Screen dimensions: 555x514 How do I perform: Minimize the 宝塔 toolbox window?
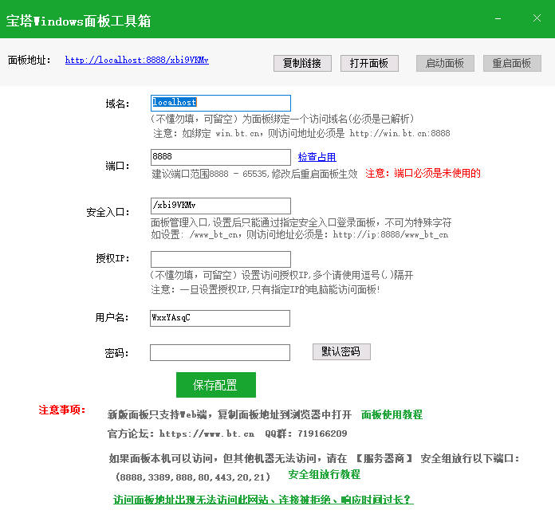click(498, 18)
